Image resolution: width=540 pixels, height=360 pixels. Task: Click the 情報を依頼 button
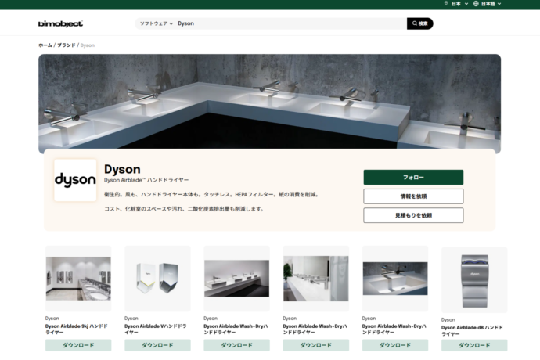coord(413,196)
